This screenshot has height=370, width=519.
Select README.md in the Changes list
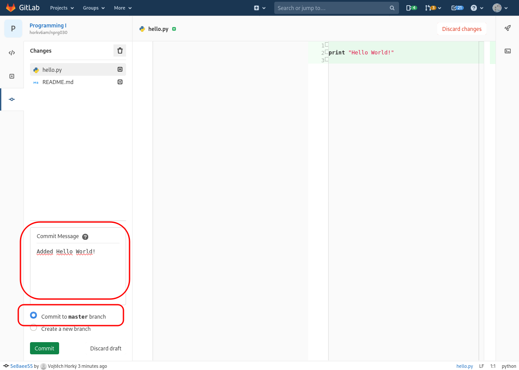pos(58,82)
